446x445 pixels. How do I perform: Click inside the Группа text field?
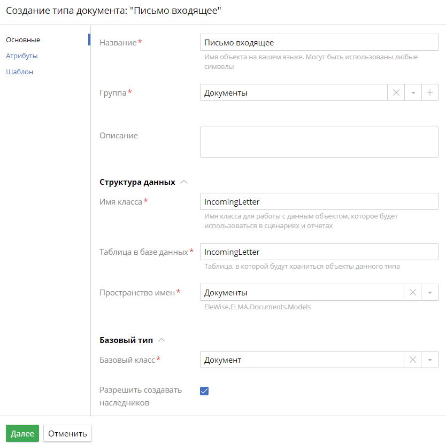tap(294, 92)
